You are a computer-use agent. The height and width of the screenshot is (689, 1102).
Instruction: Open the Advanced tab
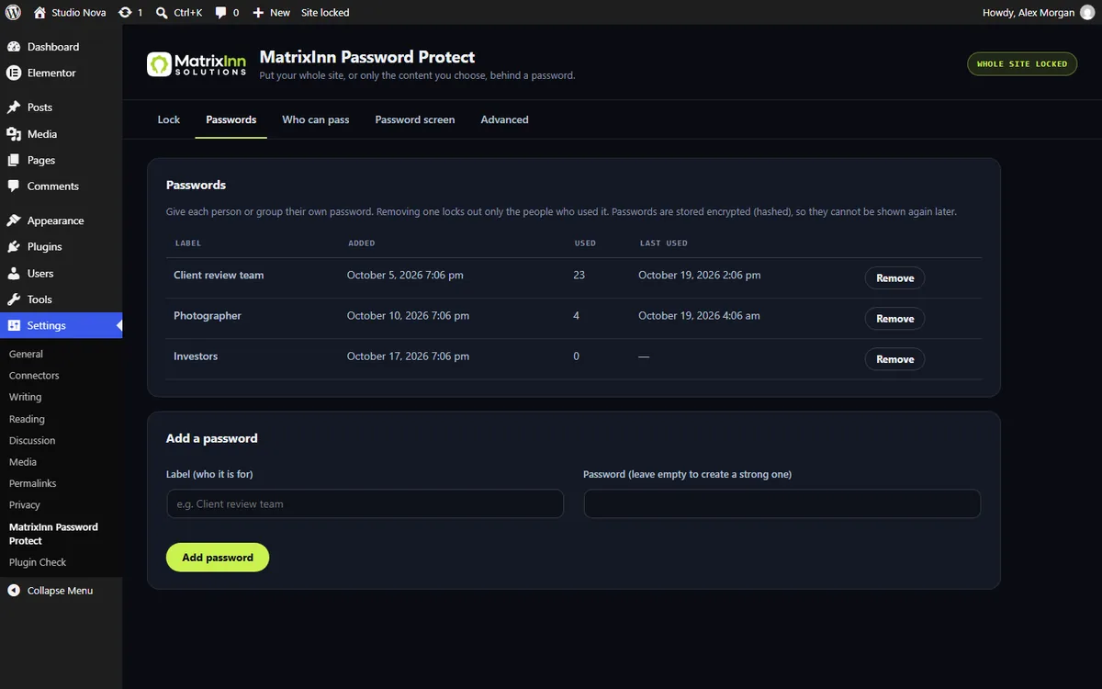tap(505, 119)
